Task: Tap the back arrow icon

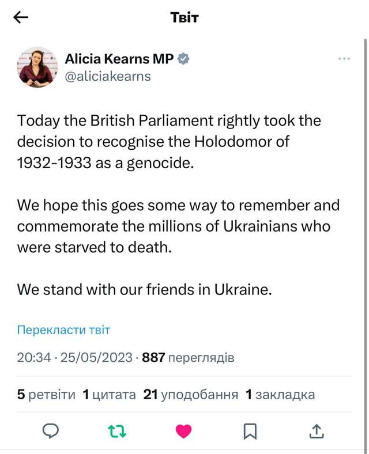Action: click(21, 17)
